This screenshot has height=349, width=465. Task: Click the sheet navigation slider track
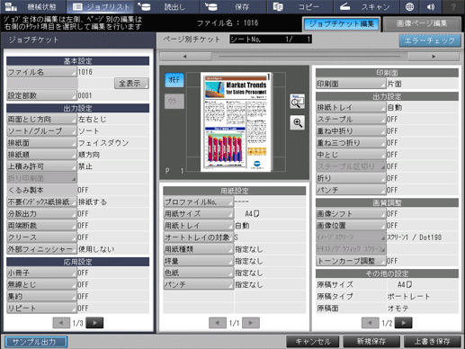pyautogui.click(x=309, y=56)
